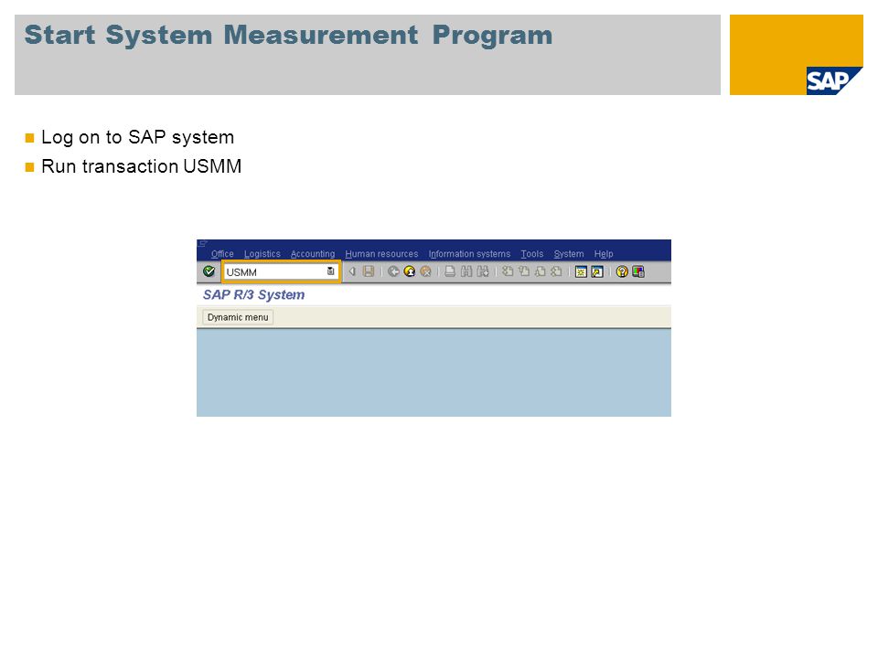878x658 pixels.
Task: Click the yellow Exit icon
Action: (410, 272)
